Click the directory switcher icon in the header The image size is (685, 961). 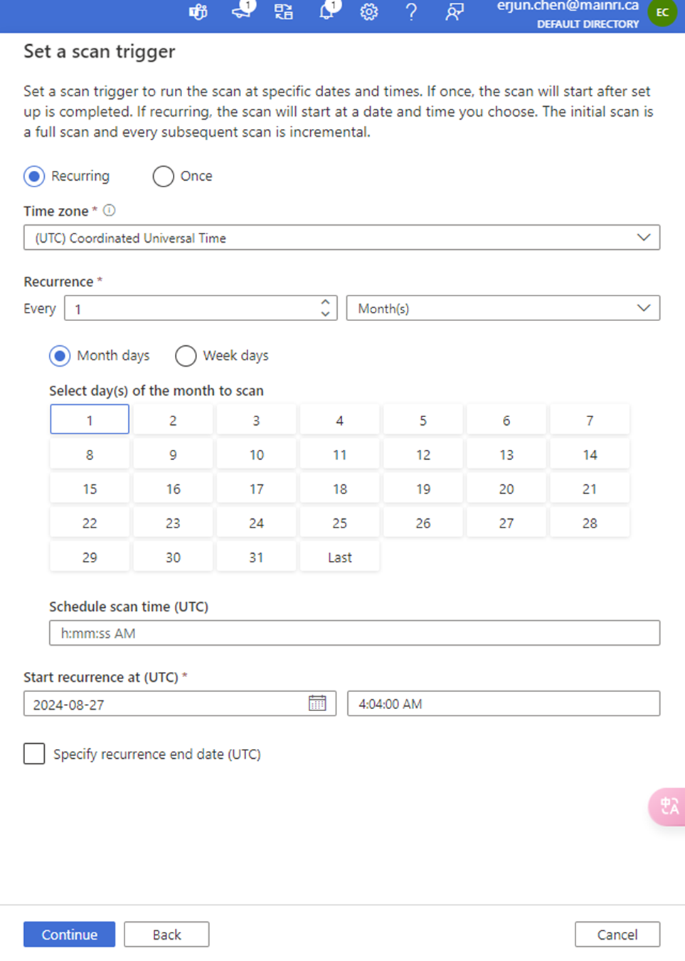pos(282,11)
